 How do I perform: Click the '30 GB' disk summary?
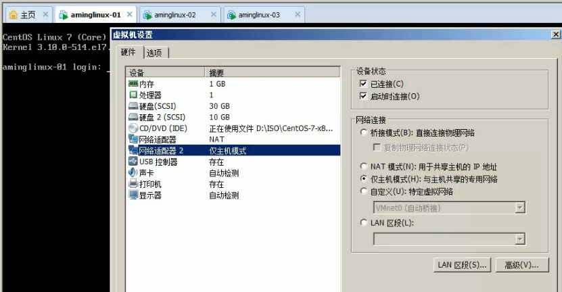(x=219, y=106)
